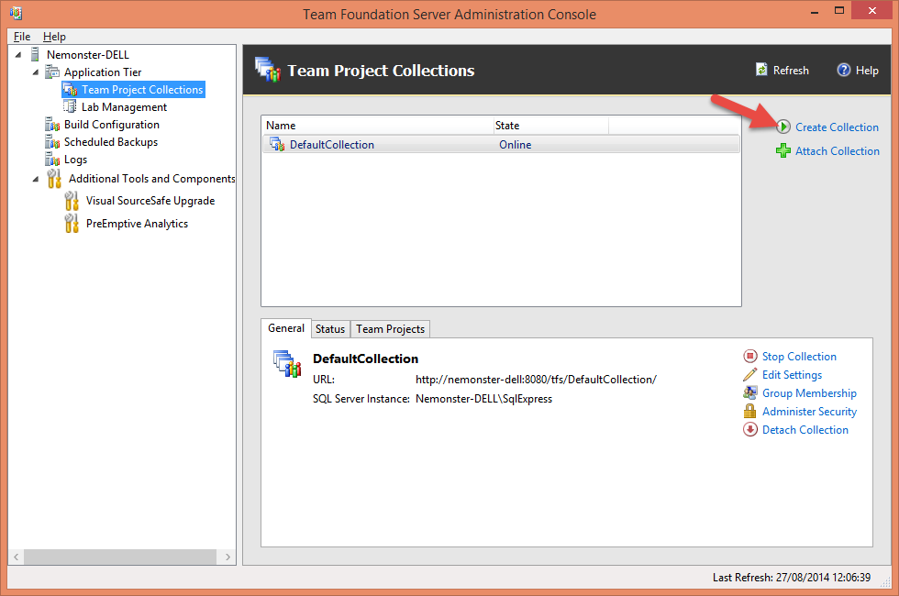Click the red Stop Collection icon
Screen dimensions: 899x596
750,356
